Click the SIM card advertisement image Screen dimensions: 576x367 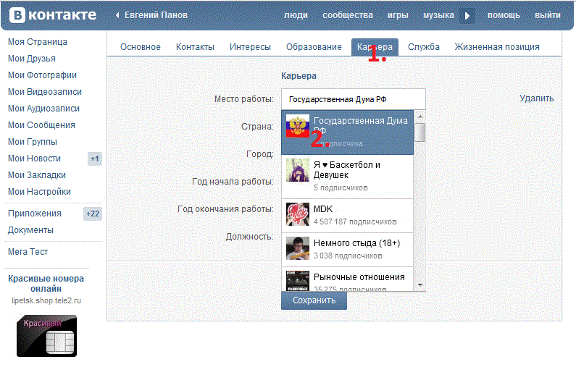click(x=46, y=336)
